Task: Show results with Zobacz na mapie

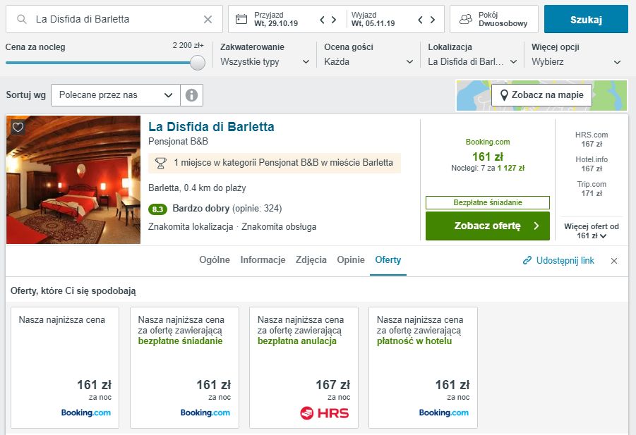Action: coord(541,95)
